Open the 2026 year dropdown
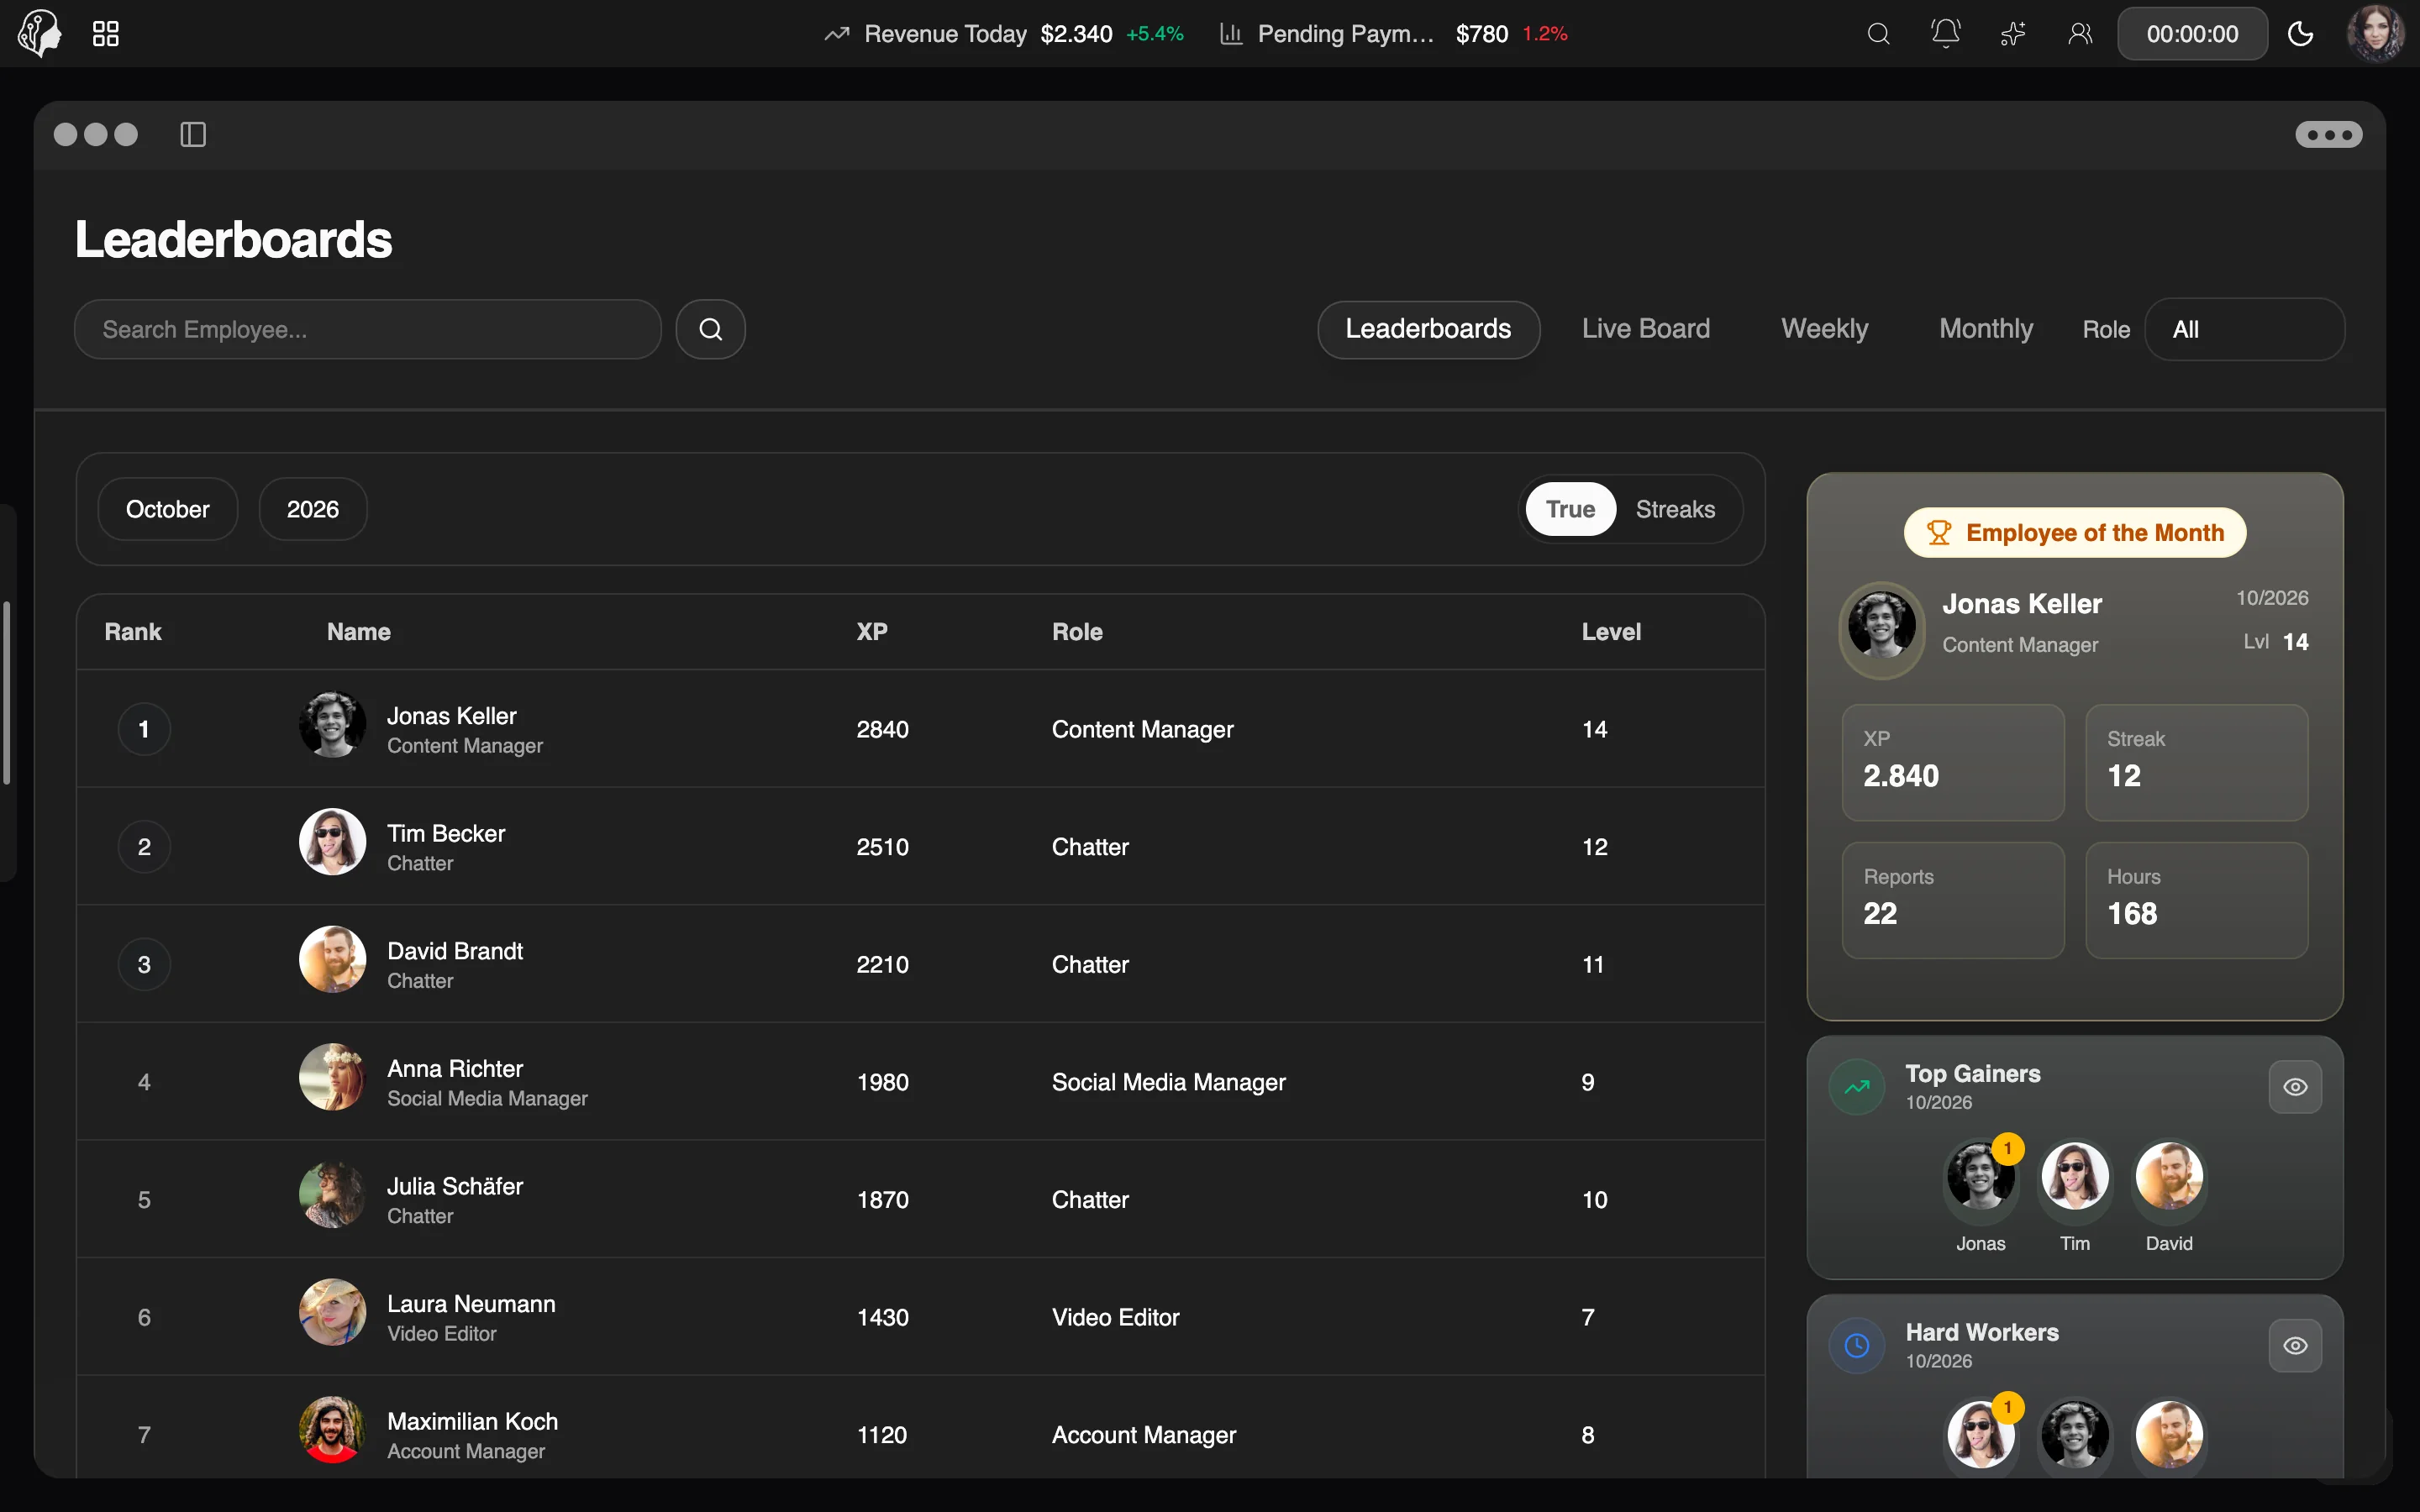2420x1512 pixels. (313, 509)
